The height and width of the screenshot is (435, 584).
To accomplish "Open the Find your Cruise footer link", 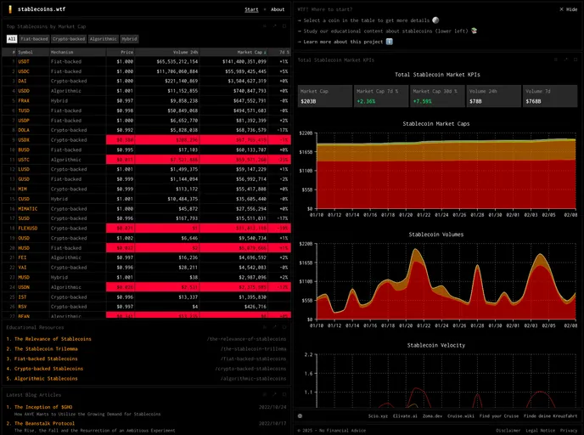I will click(x=499, y=416).
